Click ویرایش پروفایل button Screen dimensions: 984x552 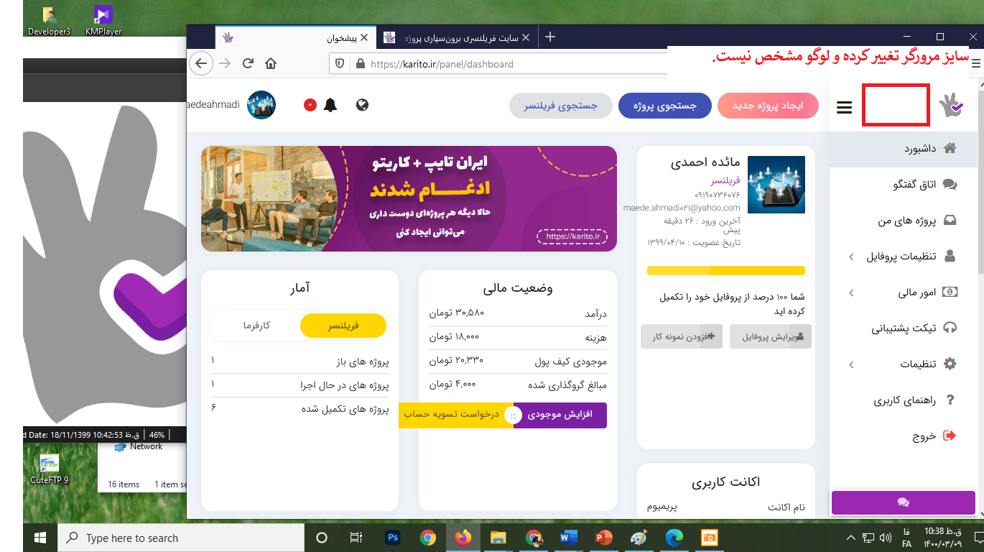(x=771, y=336)
